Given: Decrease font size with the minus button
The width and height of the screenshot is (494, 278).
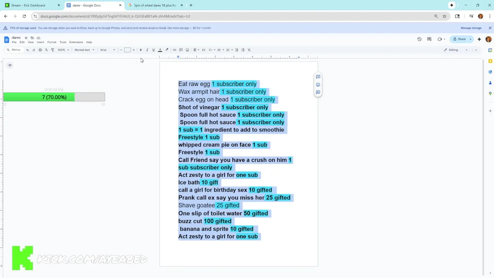Looking at the screenshot, I should [121, 50].
